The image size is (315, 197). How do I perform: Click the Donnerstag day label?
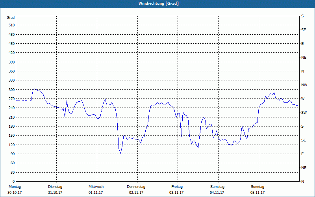pyautogui.click(x=136, y=187)
